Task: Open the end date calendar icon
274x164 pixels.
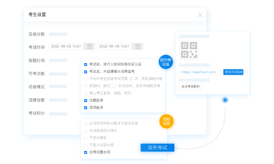Action: (x=138, y=46)
